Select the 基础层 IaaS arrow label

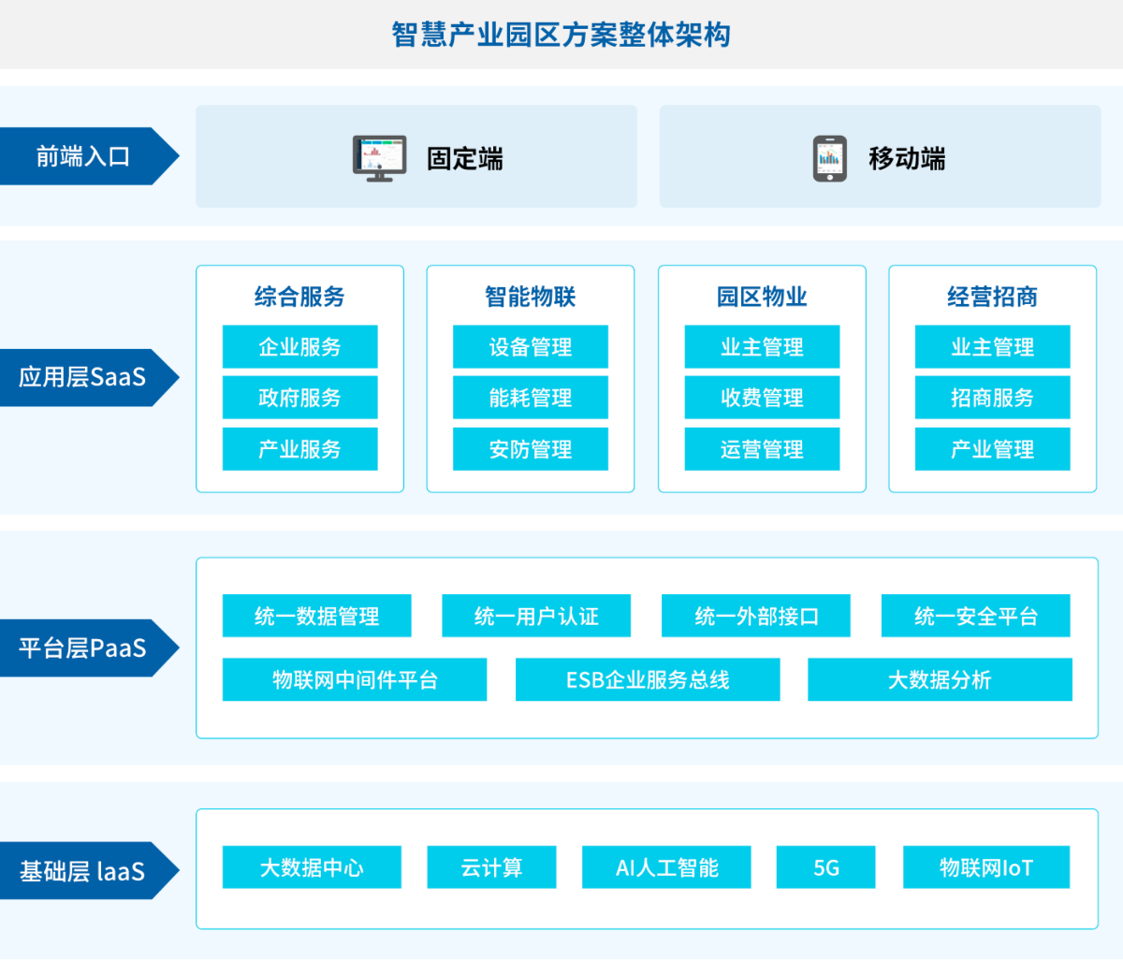83,871
